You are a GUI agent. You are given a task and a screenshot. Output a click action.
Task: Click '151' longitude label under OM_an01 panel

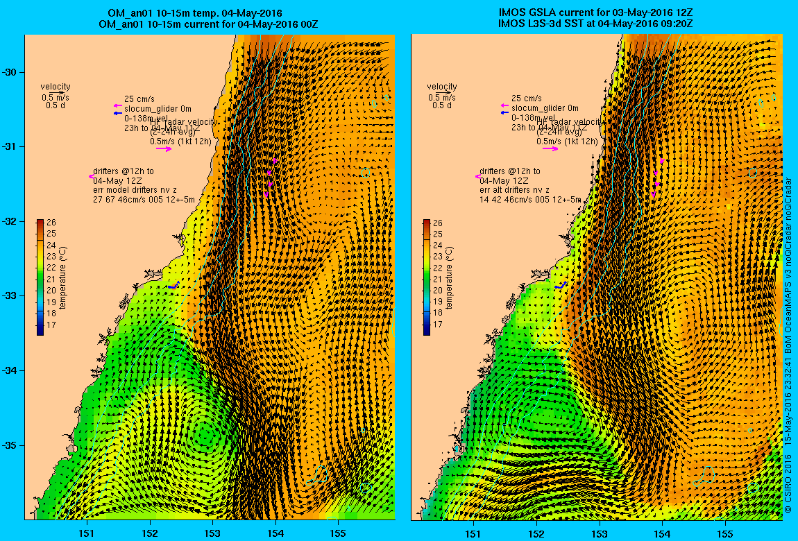point(87,533)
